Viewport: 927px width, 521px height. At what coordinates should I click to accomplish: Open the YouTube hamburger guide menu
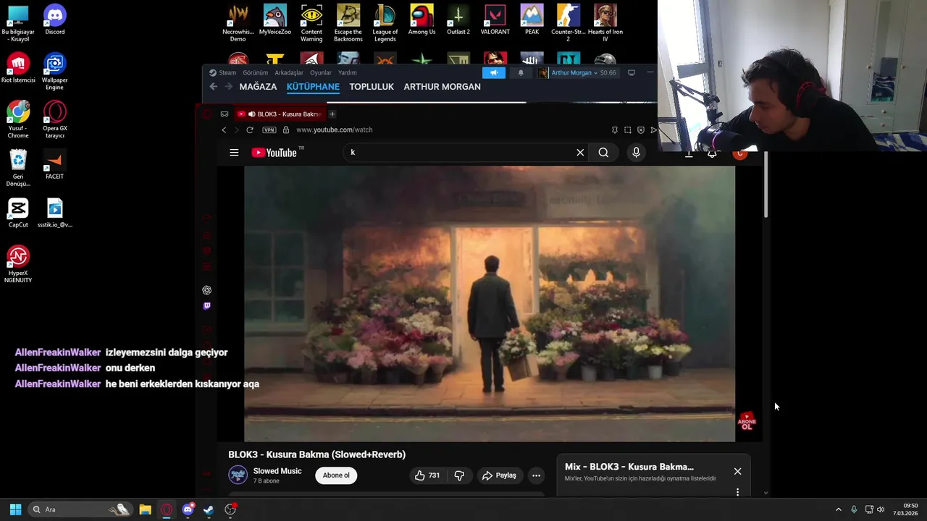click(234, 153)
